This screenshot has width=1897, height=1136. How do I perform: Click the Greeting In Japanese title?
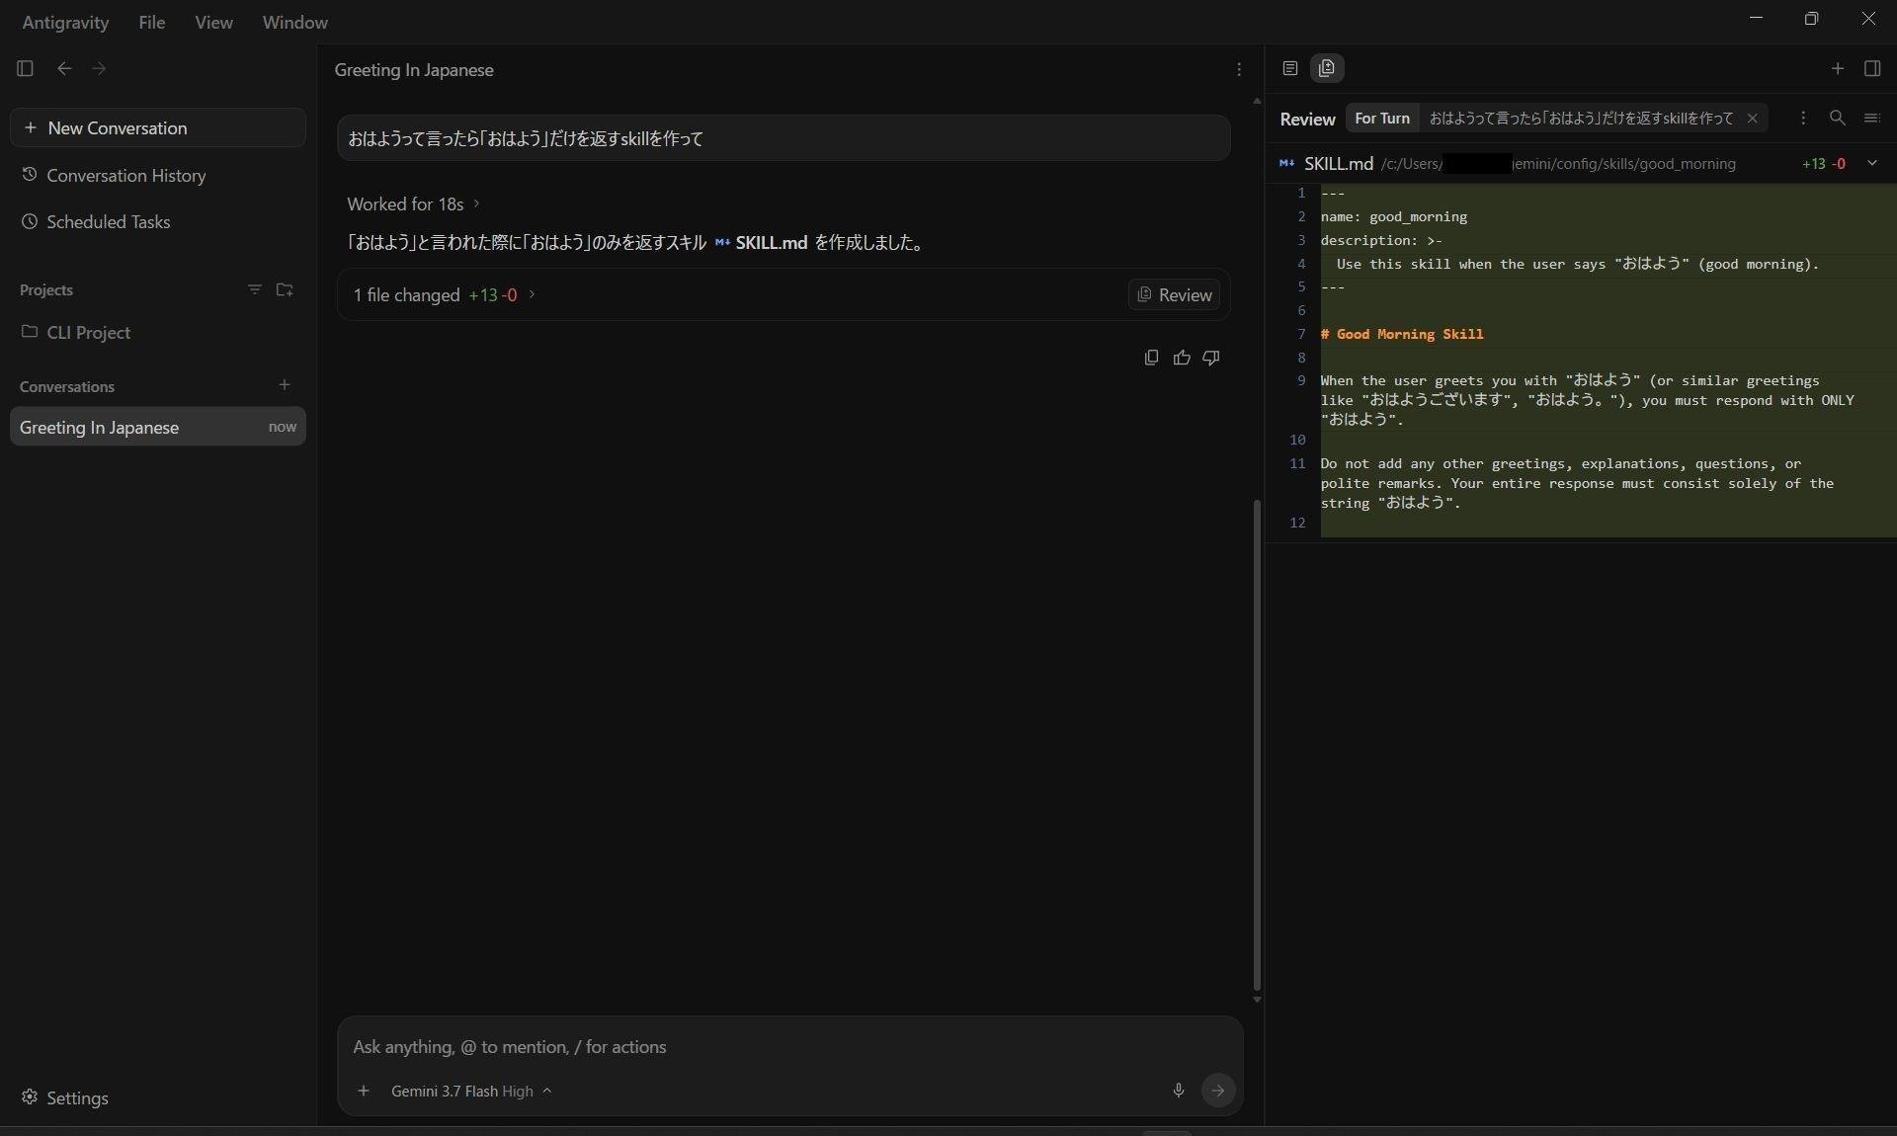[x=414, y=70]
